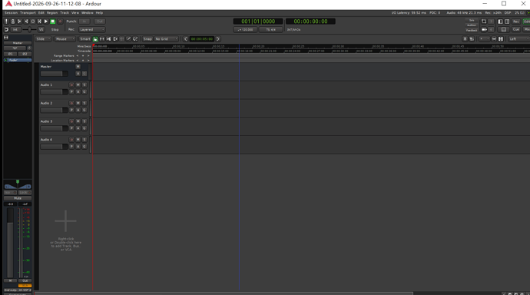The height and width of the screenshot is (295, 530).
Task: Mute the Audio 2 track
Action: coord(78,103)
